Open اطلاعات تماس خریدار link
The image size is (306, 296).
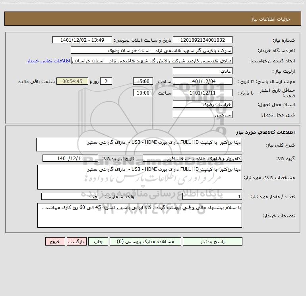click(x=48, y=61)
